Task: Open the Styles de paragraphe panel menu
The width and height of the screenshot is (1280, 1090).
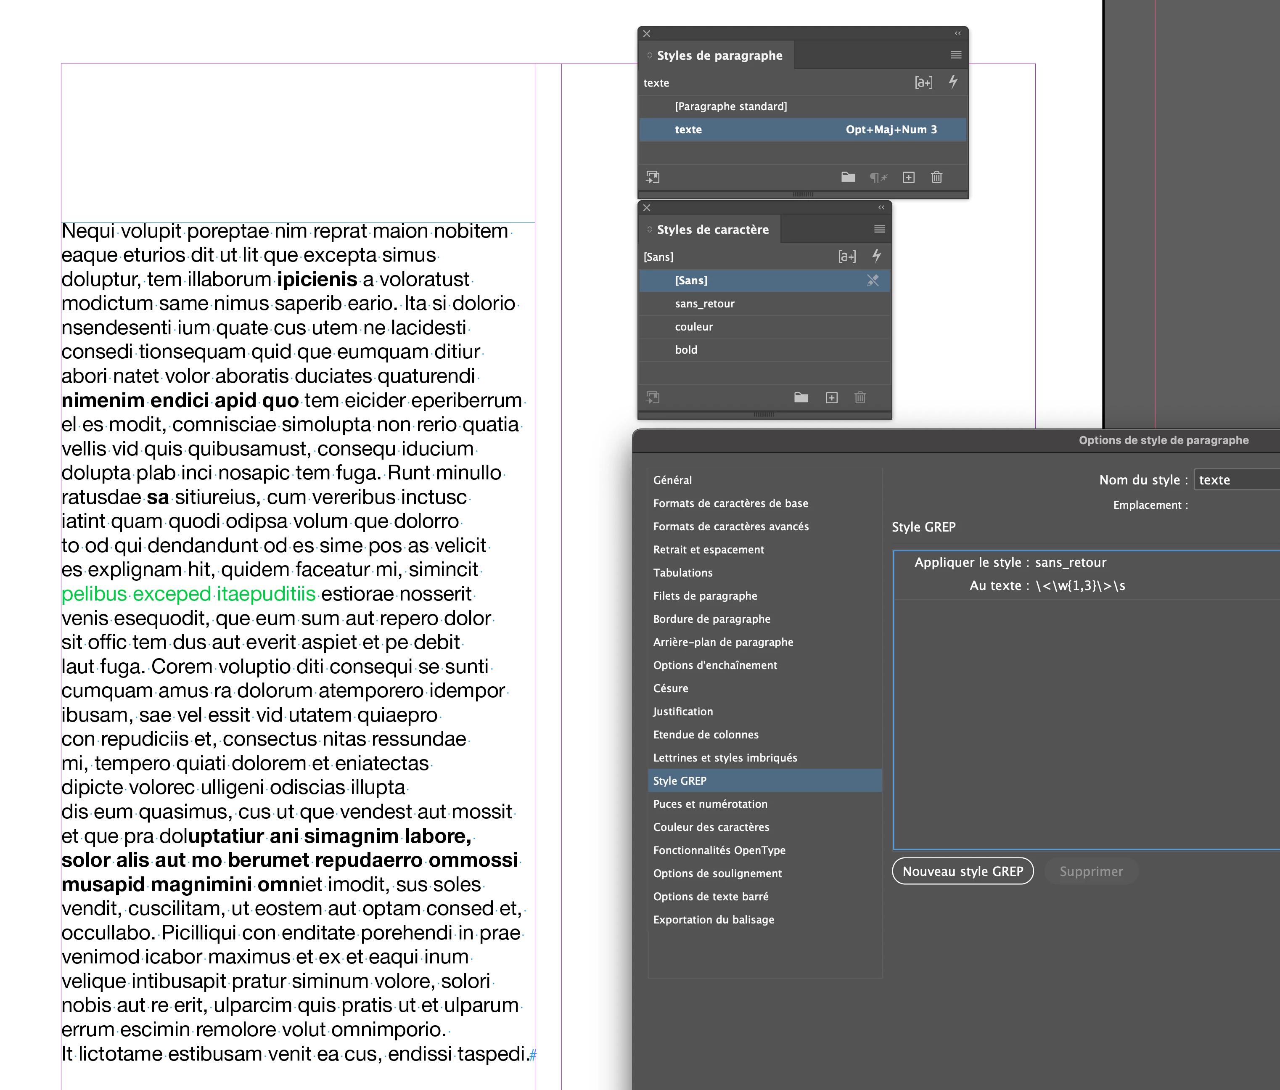Action: point(956,55)
